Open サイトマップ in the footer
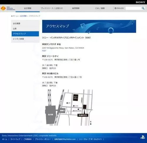This screenshot has width=147, height=143. point(15,139)
